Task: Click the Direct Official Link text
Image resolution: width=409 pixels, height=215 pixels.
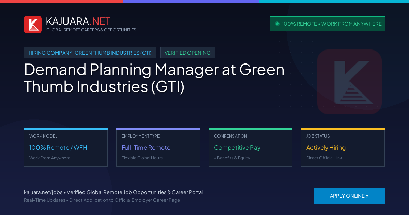Action: point(324,158)
